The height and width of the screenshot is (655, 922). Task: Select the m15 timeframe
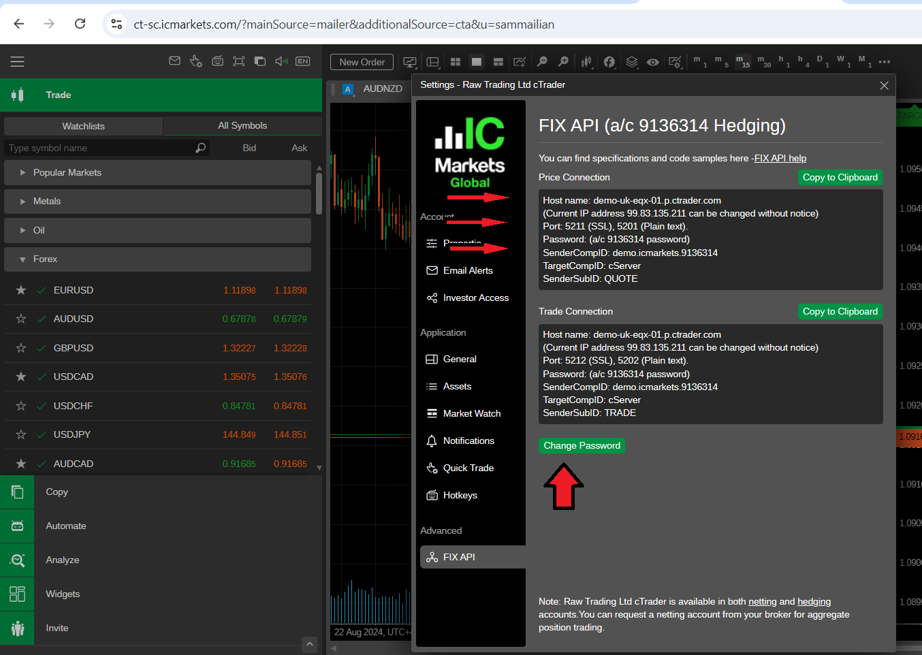(x=743, y=61)
